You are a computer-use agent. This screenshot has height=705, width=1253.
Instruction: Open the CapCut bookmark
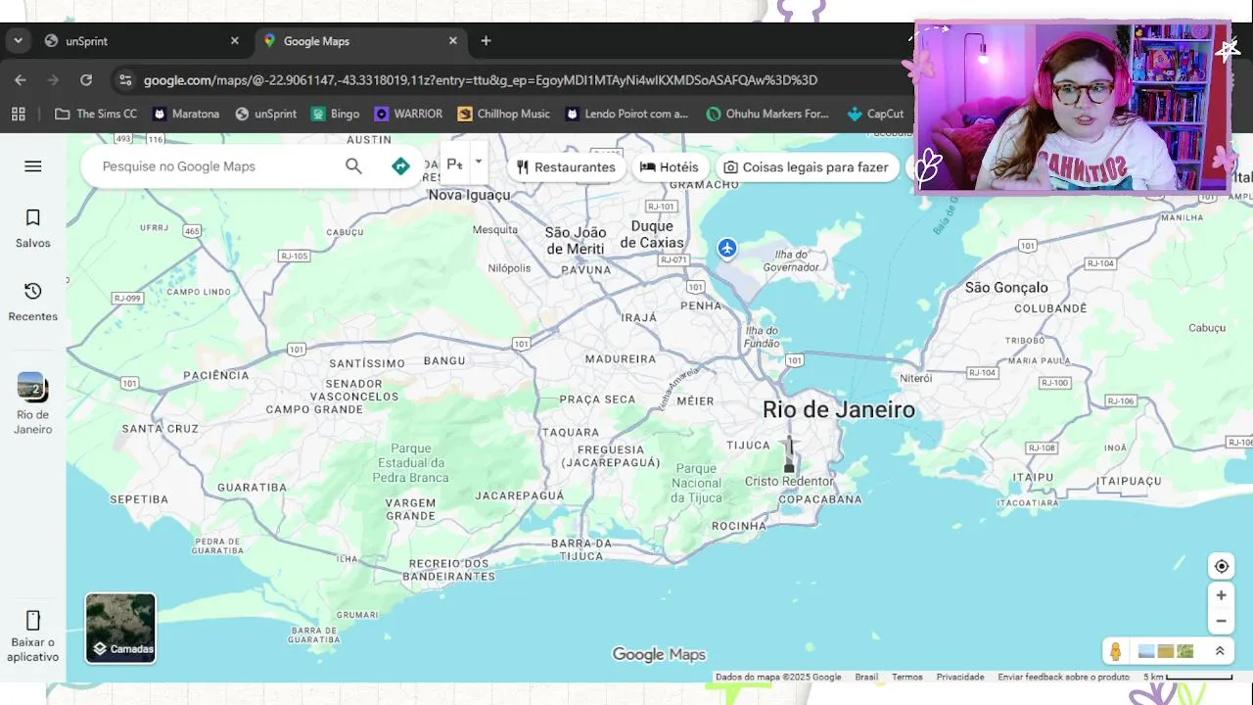(876, 114)
